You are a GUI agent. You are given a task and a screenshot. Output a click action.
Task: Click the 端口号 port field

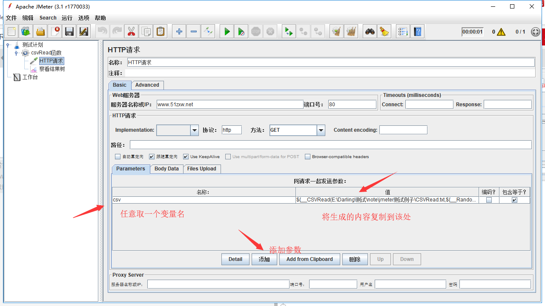pyautogui.click(x=352, y=105)
